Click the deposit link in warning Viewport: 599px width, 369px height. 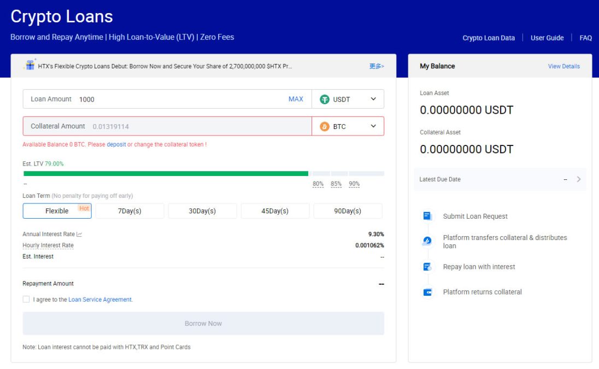(x=116, y=144)
